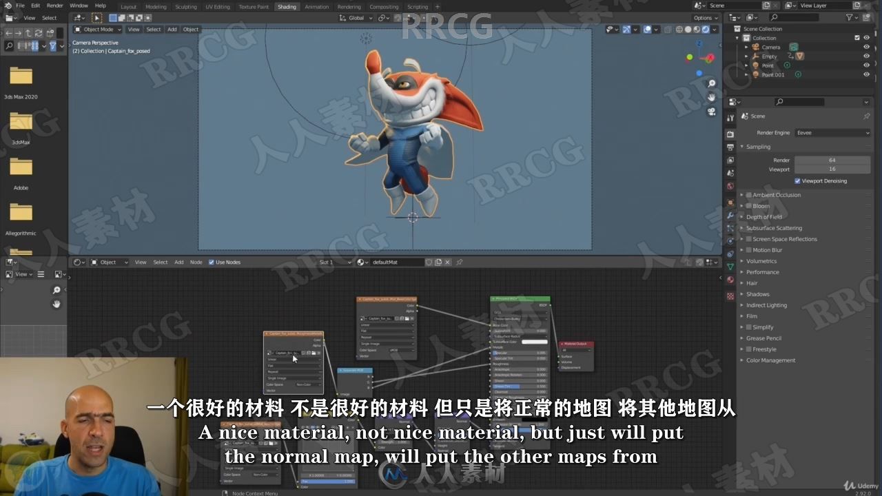The height and width of the screenshot is (496, 882).
Task: Toggle Viewport Denoising checkbox
Action: coord(797,181)
